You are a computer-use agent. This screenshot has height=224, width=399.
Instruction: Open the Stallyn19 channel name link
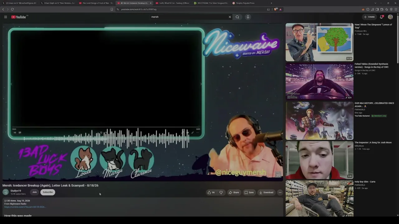[x=16, y=191]
